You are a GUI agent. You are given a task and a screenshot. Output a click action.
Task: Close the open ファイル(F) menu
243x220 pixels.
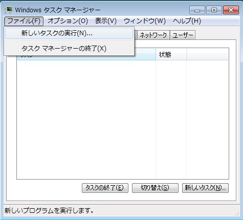pyautogui.click(x=24, y=21)
